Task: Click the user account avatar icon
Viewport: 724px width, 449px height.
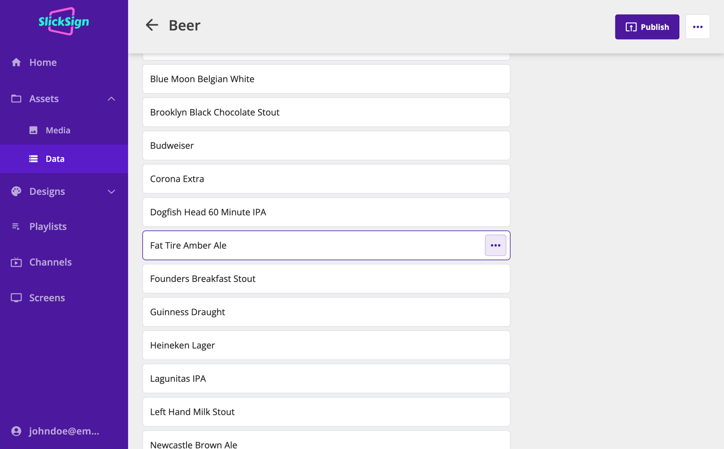Action: click(16, 431)
